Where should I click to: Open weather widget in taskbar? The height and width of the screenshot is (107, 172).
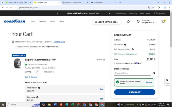pos(126,105)
